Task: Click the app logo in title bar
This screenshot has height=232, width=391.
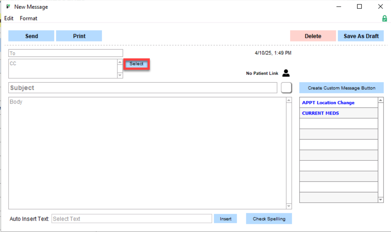Action: [8, 7]
